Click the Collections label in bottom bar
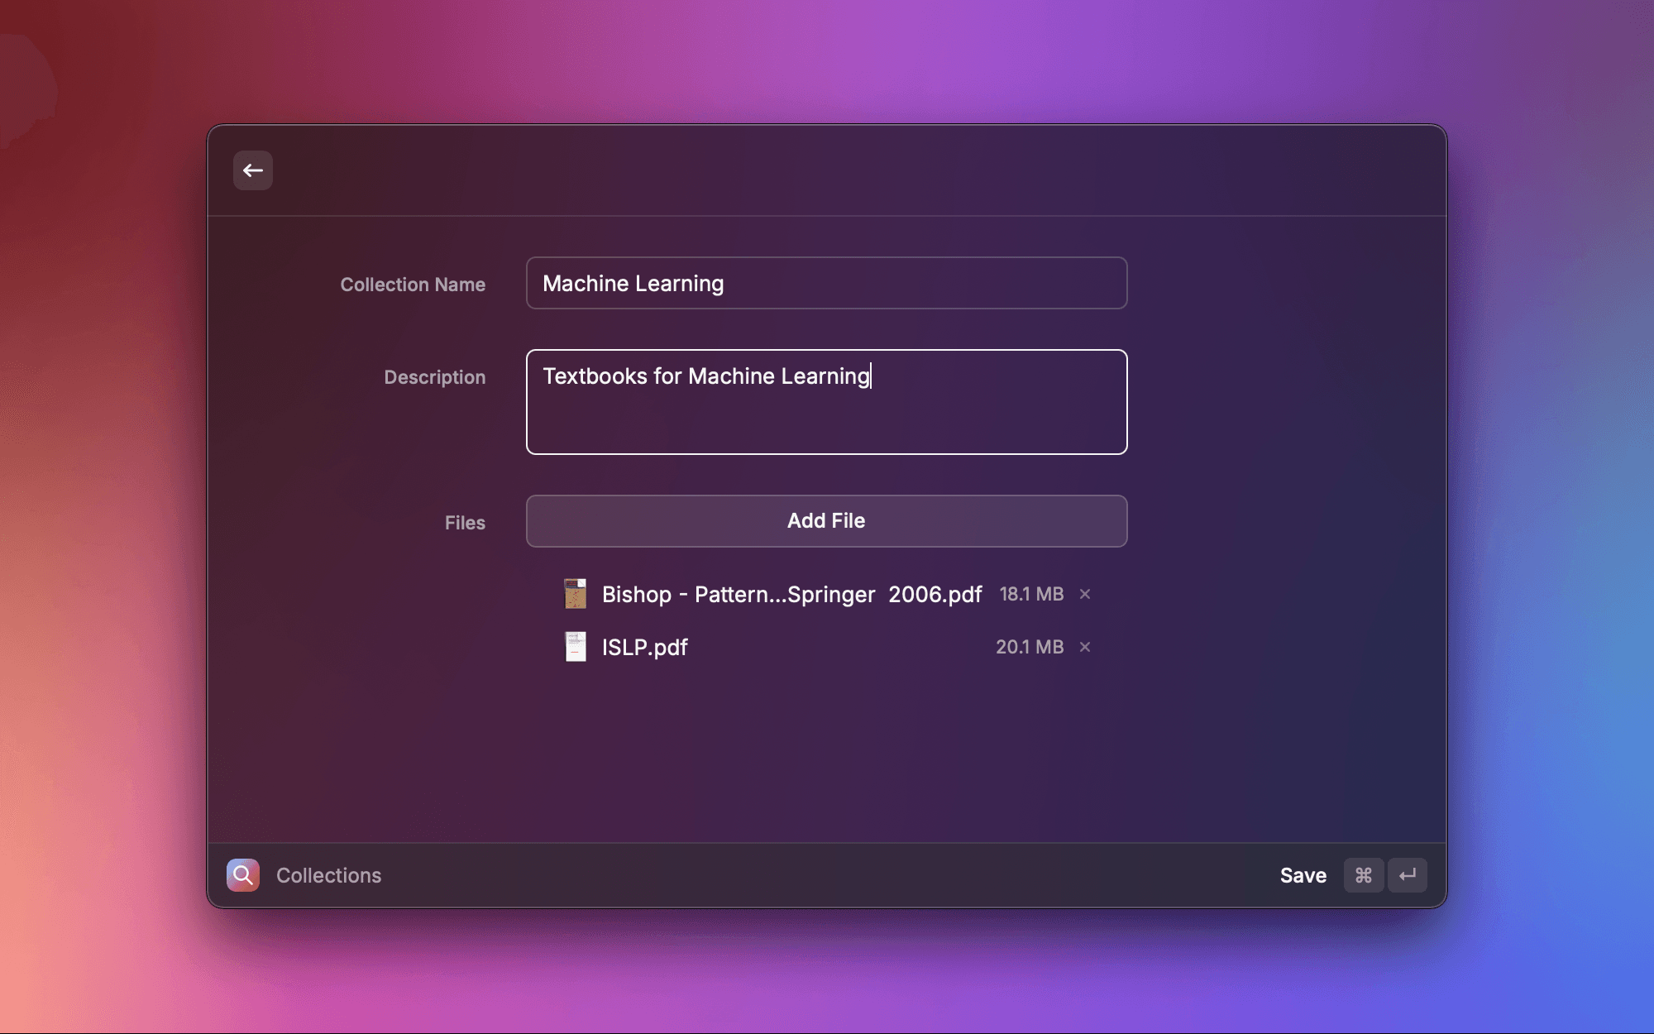Image resolution: width=1654 pixels, height=1034 pixels. point(328,875)
